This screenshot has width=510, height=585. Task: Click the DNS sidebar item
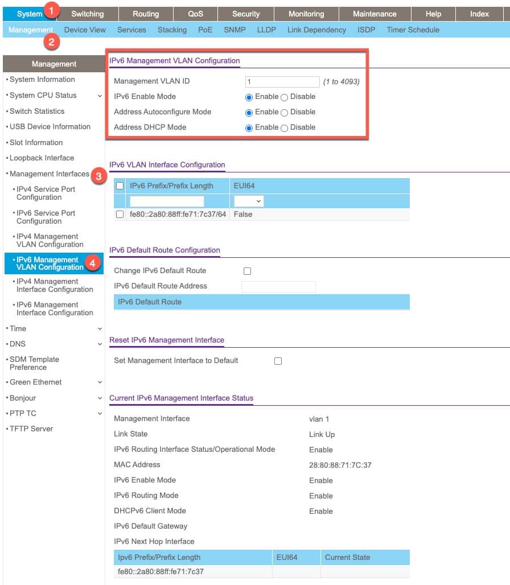tap(18, 344)
